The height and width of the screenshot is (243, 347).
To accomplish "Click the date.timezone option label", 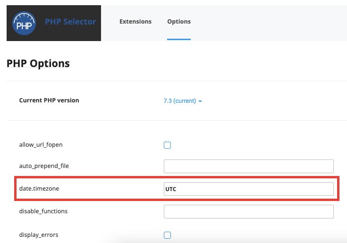I will point(39,189).
